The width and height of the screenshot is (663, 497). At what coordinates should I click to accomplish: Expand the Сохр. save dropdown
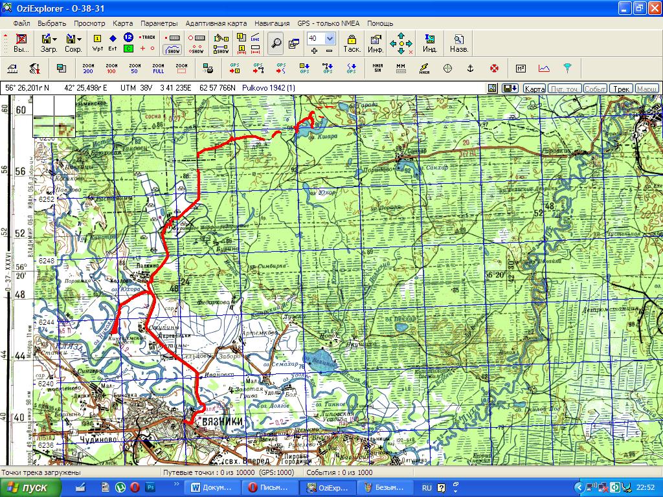pos(80,39)
